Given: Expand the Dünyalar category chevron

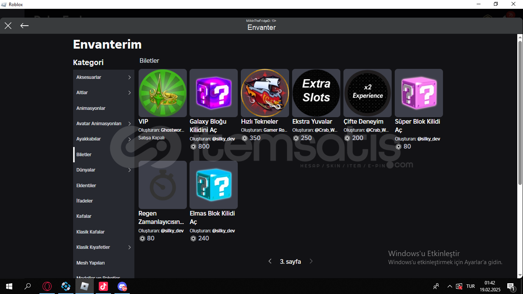Looking at the screenshot, I should 129,170.
